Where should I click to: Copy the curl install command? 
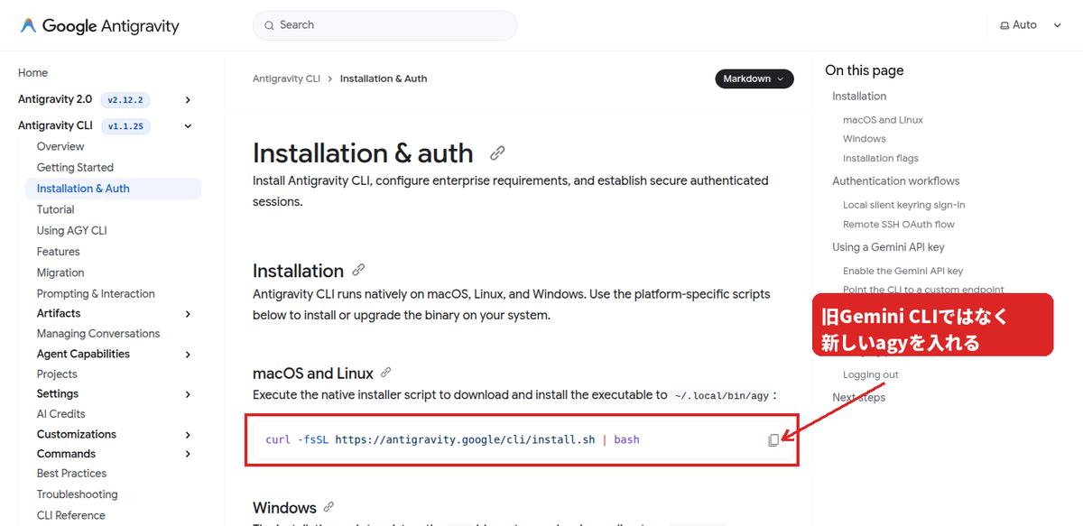point(773,440)
